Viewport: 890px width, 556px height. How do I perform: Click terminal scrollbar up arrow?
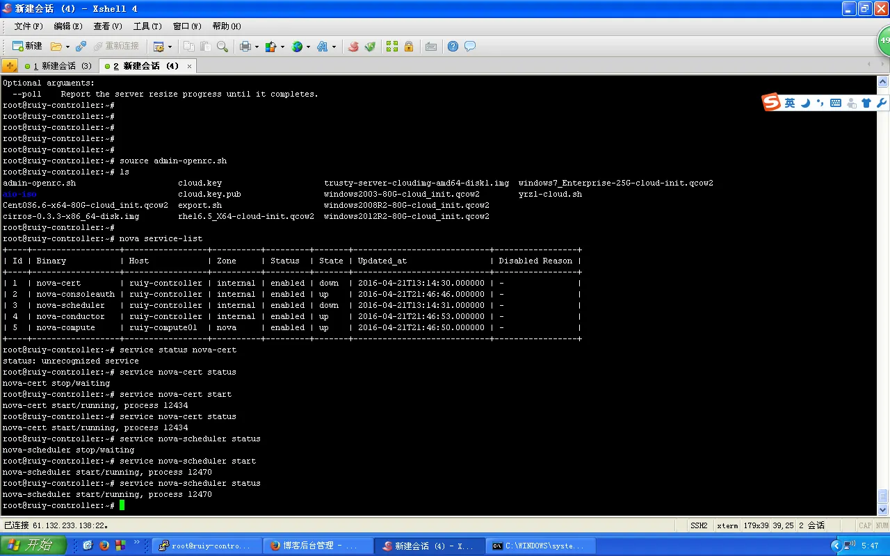coord(883,81)
